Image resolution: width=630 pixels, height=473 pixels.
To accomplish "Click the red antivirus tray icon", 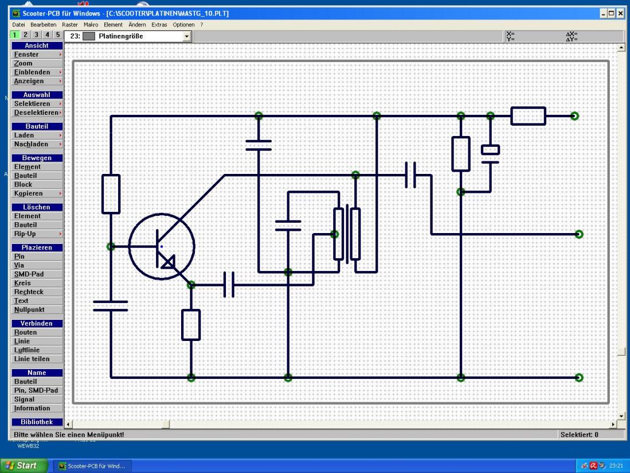I will [593, 466].
